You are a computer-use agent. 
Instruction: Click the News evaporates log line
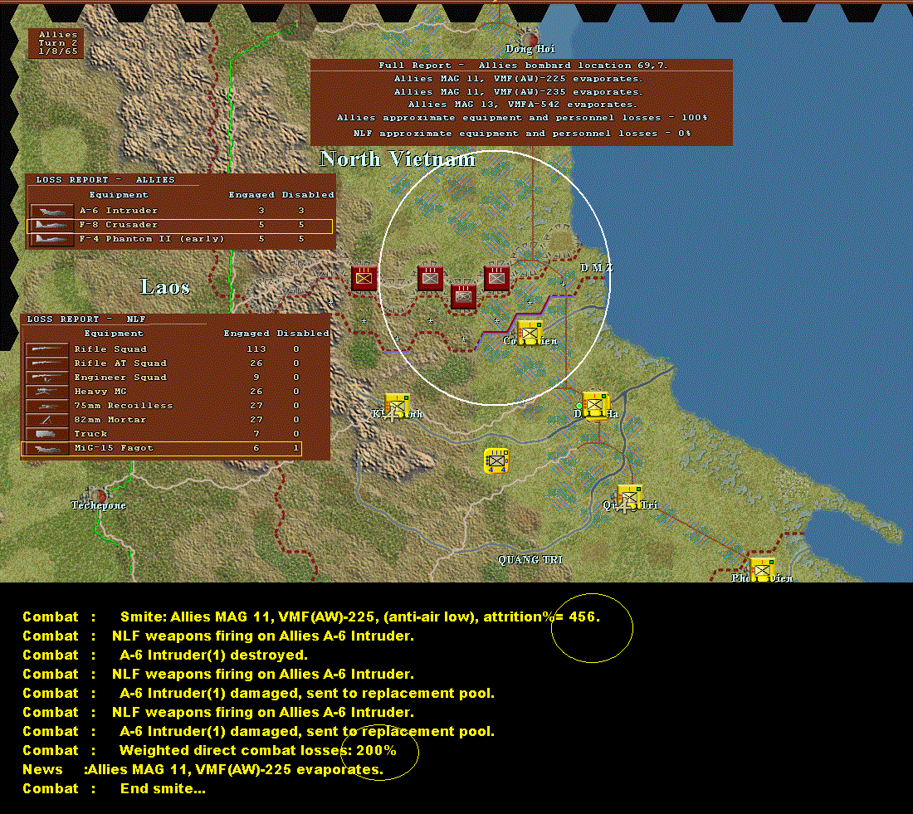pyautogui.click(x=203, y=770)
